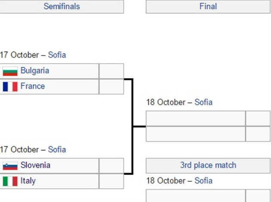
Task: Select the Final column header
Action: [208, 6]
